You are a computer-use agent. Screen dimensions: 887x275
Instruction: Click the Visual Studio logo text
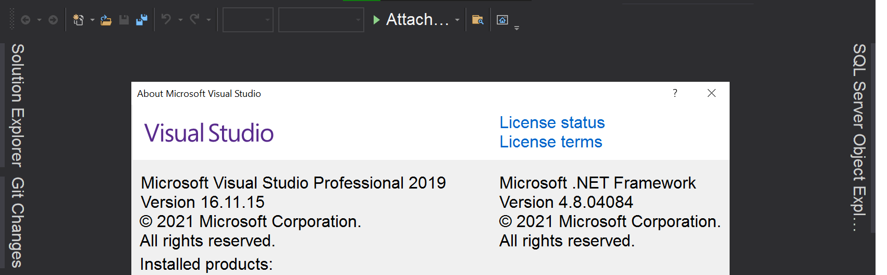tap(209, 133)
